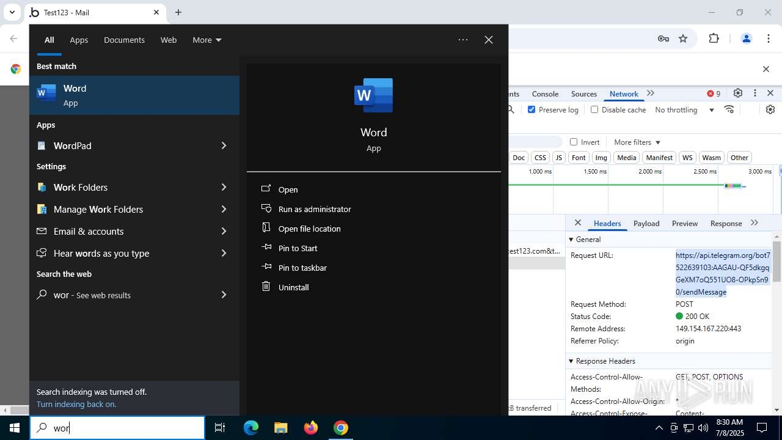Open the Preview request tab
Image resolution: width=782 pixels, height=440 pixels.
(x=685, y=223)
